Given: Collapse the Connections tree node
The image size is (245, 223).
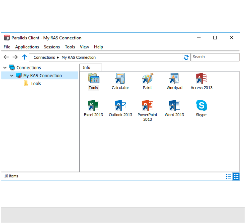Looking at the screenshot, I should [x=5, y=68].
